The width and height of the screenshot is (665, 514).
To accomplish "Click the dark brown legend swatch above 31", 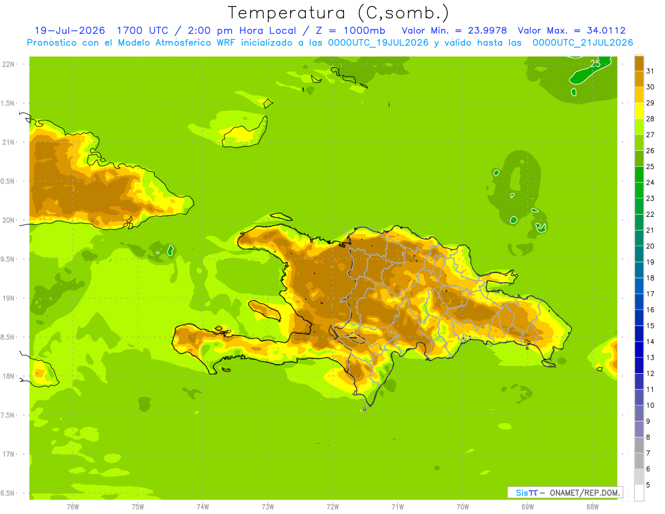I will click(640, 63).
